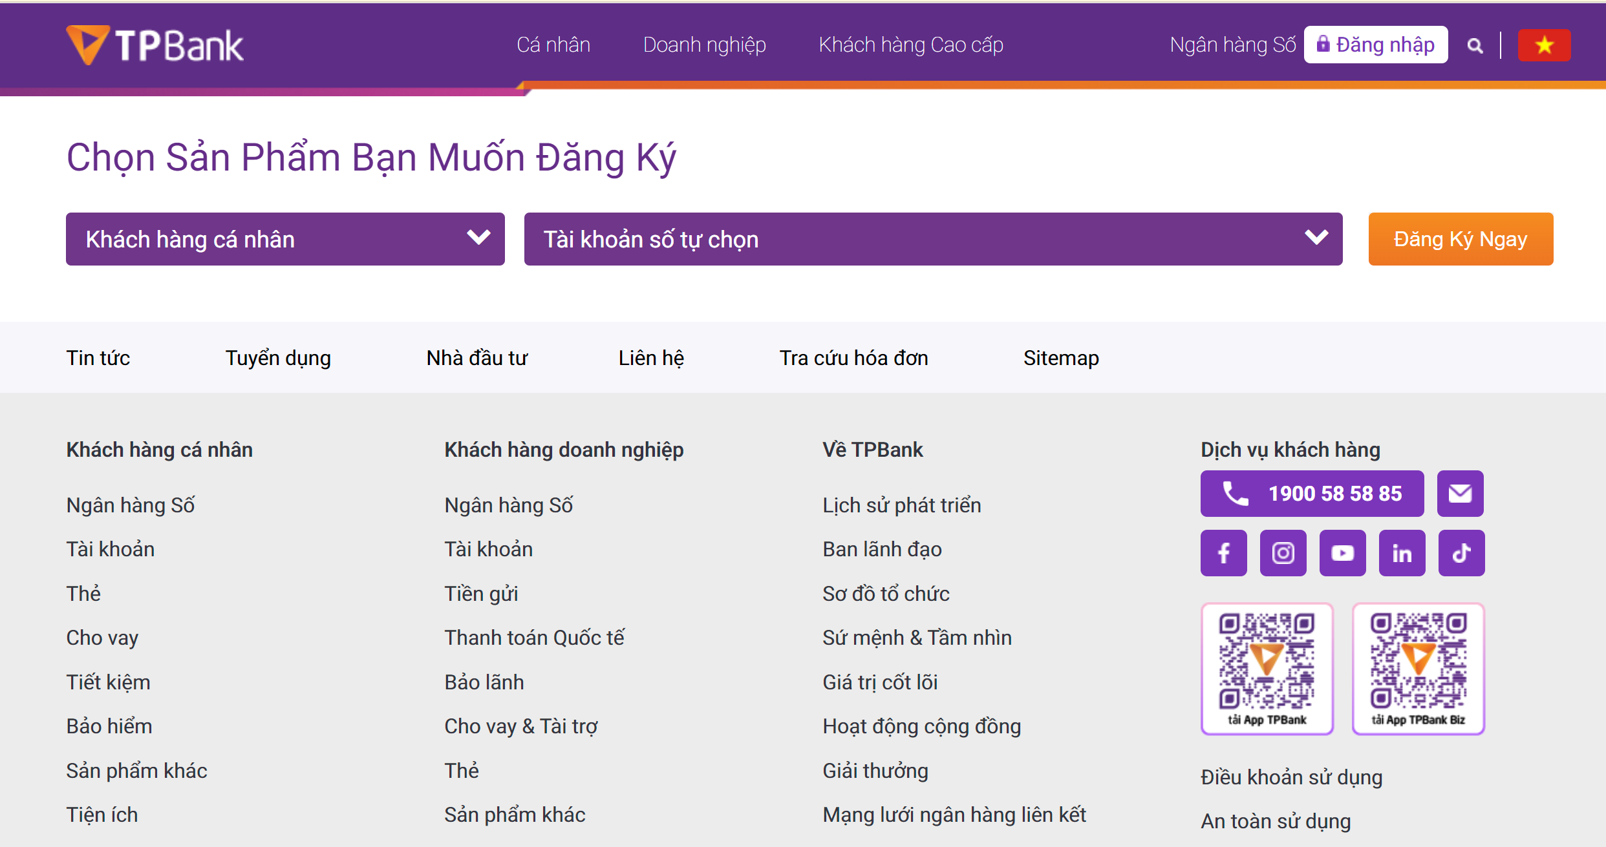Open 'Điều khoản sử dụng' link
Image resolution: width=1606 pixels, height=847 pixels.
point(1292,777)
